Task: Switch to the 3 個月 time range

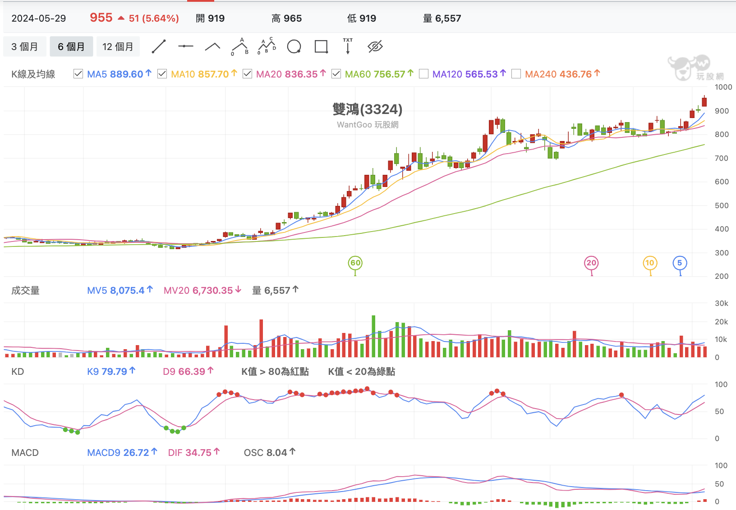Action: pyautogui.click(x=25, y=46)
